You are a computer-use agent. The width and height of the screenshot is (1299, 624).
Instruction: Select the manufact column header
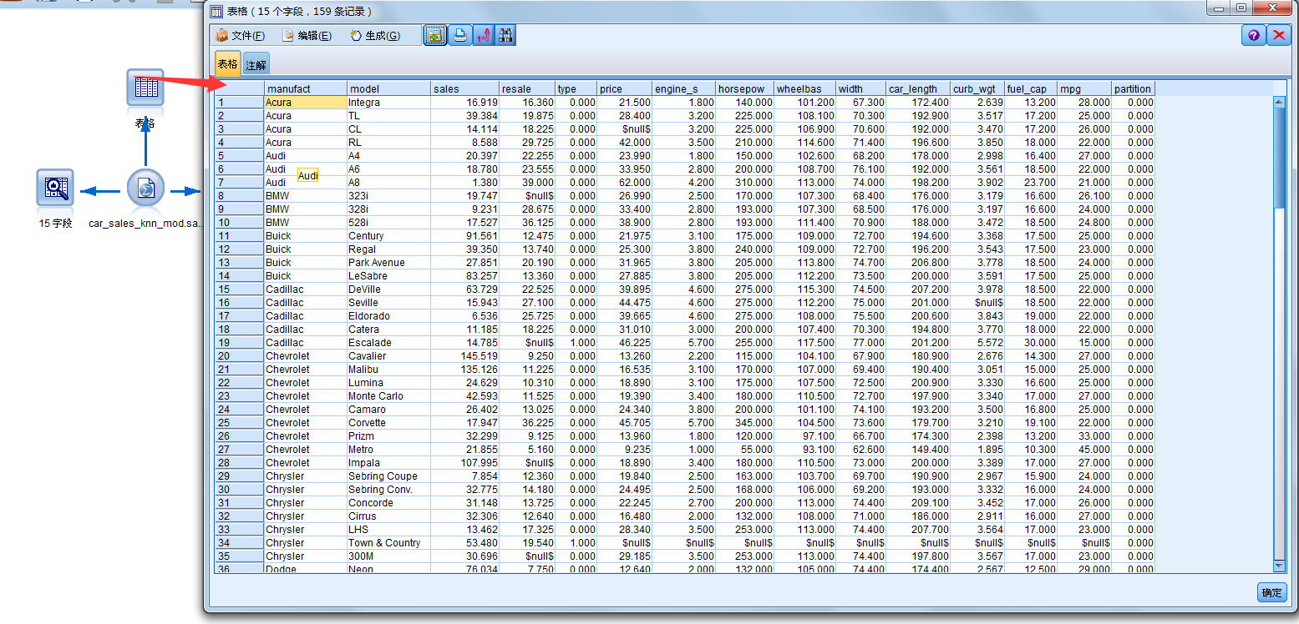306,88
